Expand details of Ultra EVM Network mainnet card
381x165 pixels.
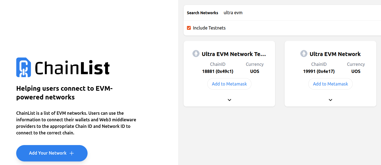tap(330, 100)
